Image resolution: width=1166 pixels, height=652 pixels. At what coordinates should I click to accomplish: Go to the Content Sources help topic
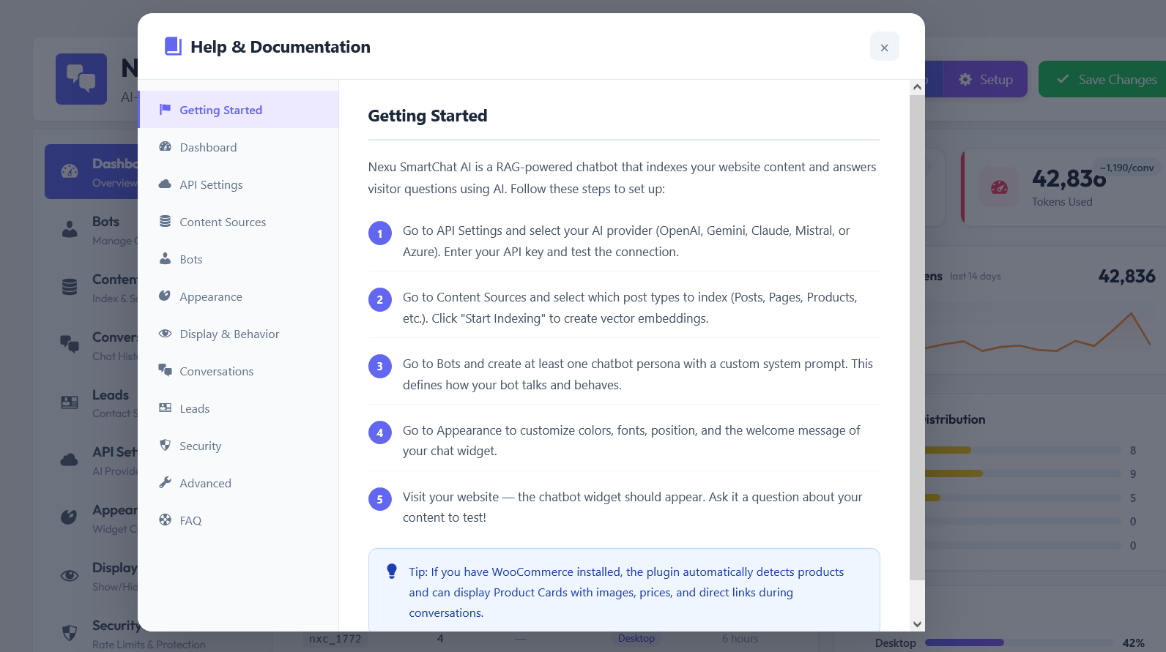239,222
